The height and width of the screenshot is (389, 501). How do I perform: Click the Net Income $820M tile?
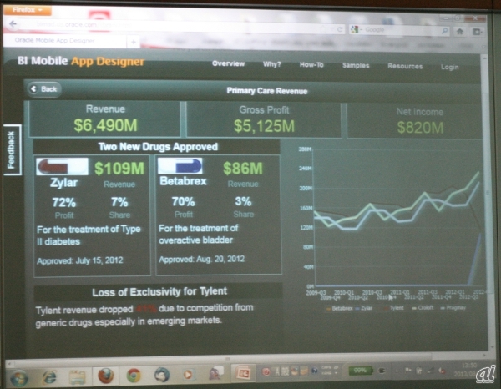[x=415, y=121]
